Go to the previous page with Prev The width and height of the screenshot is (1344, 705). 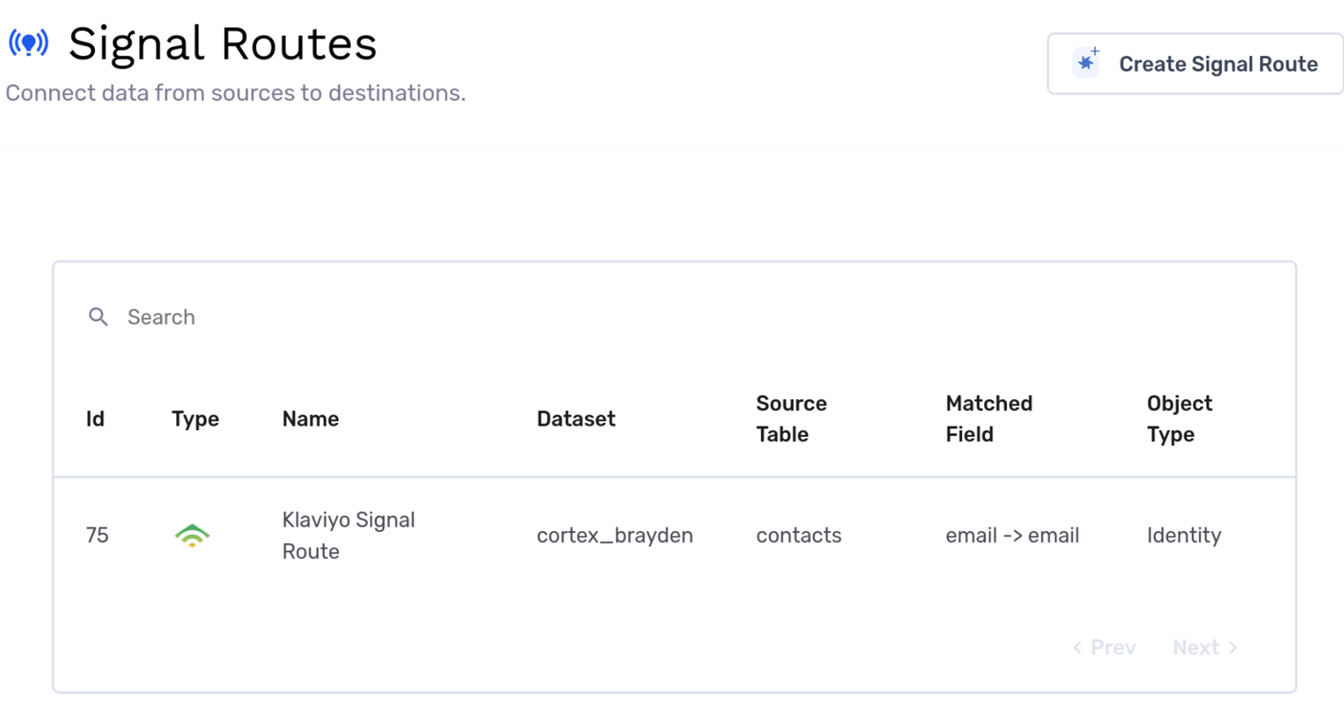click(x=1104, y=648)
